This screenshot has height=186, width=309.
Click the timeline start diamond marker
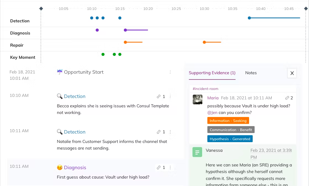pyautogui.click(x=41, y=9)
